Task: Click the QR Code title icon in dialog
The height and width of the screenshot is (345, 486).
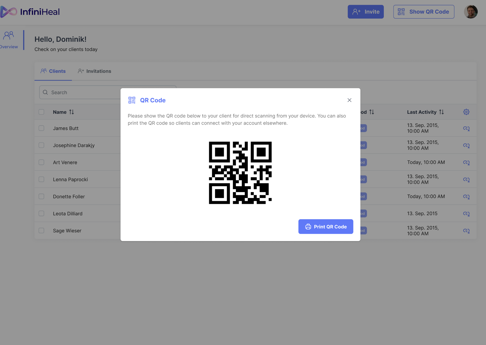Action: (132, 100)
